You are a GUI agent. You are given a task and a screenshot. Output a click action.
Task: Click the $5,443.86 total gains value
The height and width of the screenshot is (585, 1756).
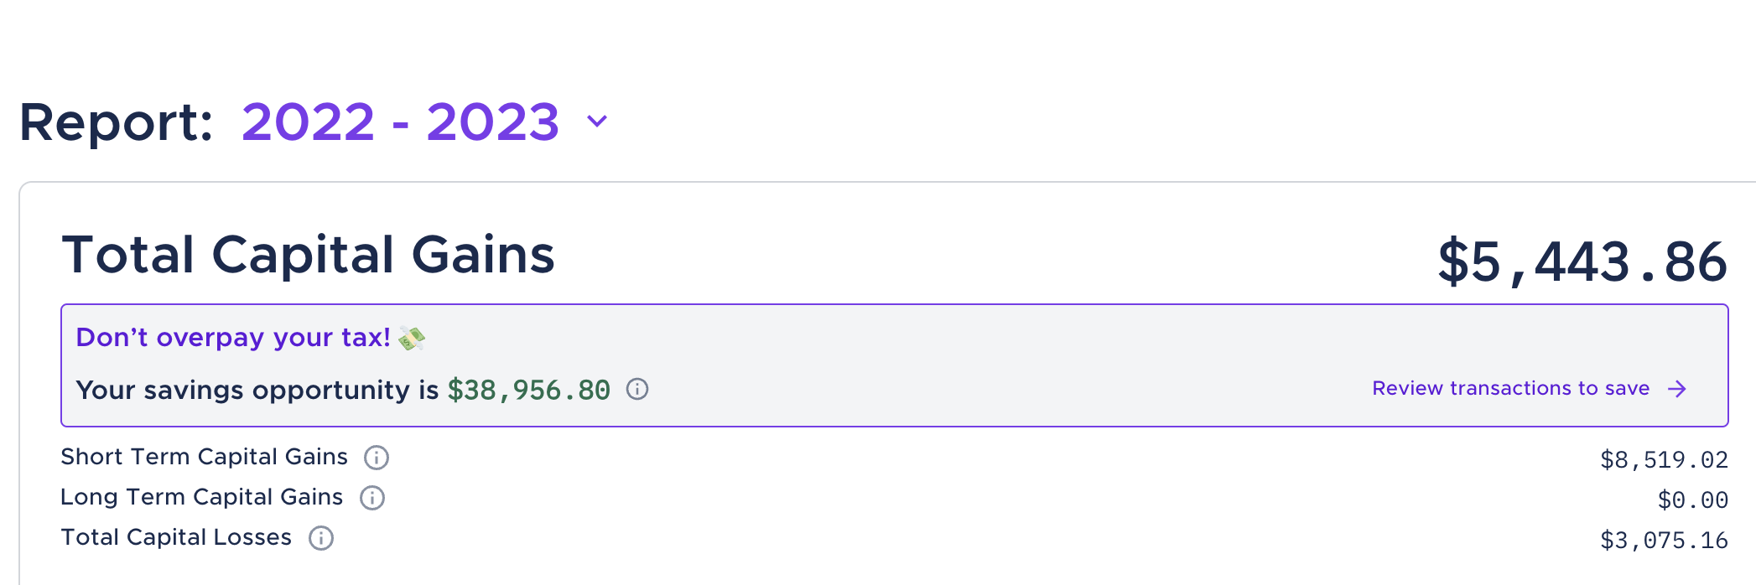coord(1582,261)
